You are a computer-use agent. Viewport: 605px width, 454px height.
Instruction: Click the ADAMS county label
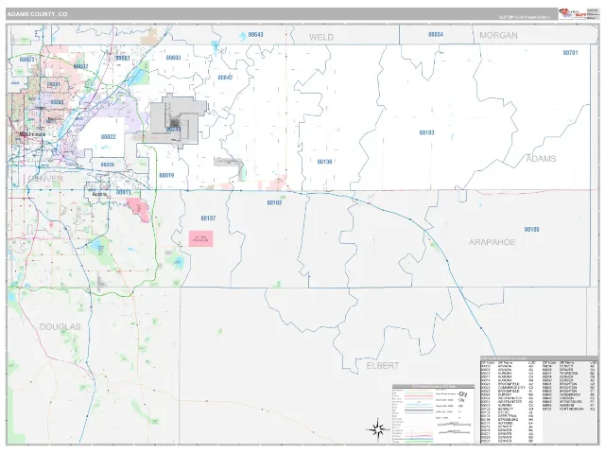(541, 159)
